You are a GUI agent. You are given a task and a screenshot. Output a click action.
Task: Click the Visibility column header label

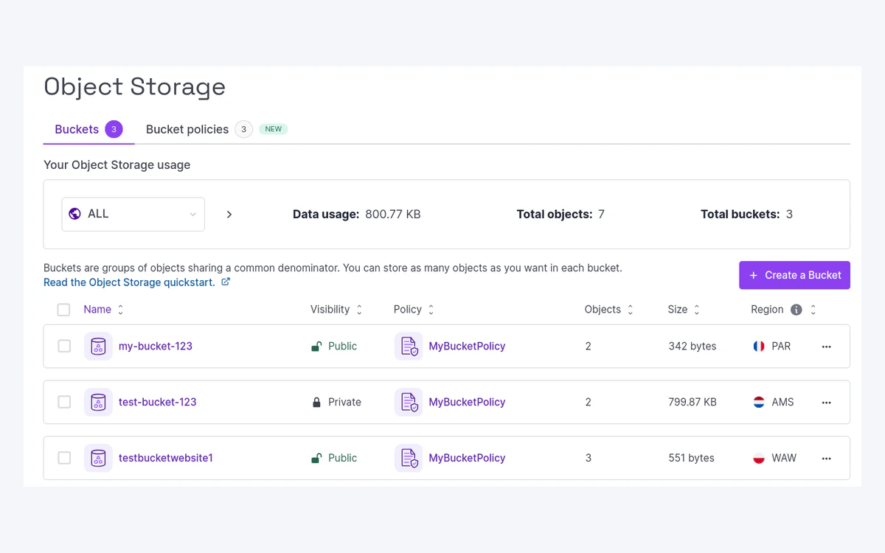pyautogui.click(x=330, y=310)
